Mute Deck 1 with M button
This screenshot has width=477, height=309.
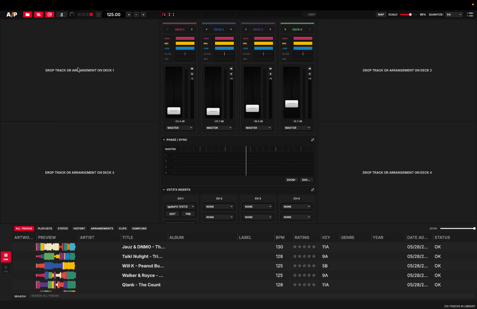(x=192, y=69)
